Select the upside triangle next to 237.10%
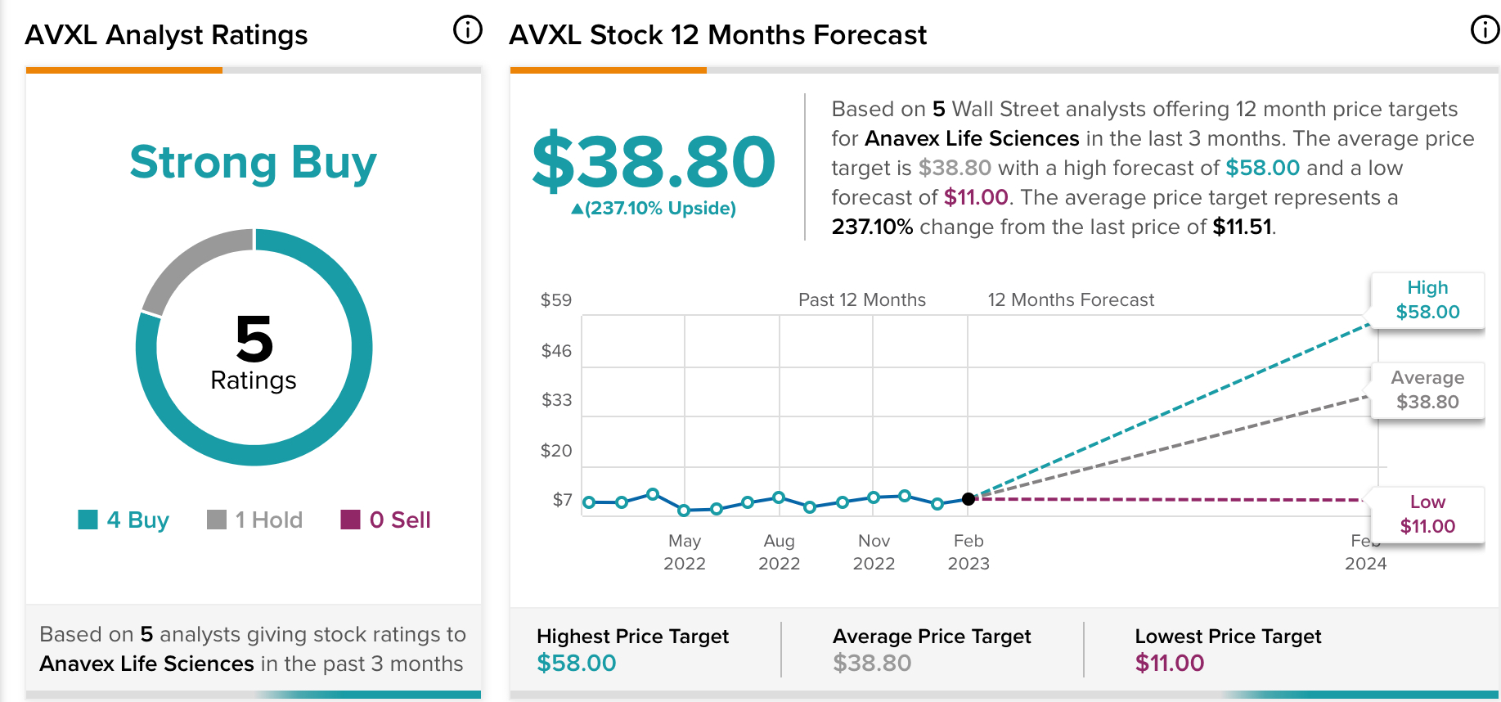1501x702 pixels. point(577,209)
